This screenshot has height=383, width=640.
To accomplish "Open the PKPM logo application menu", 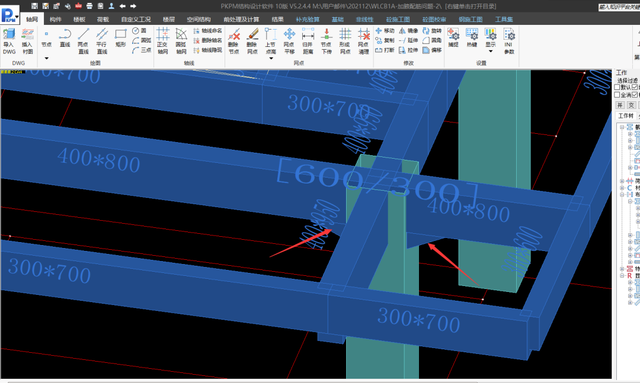I will point(10,15).
